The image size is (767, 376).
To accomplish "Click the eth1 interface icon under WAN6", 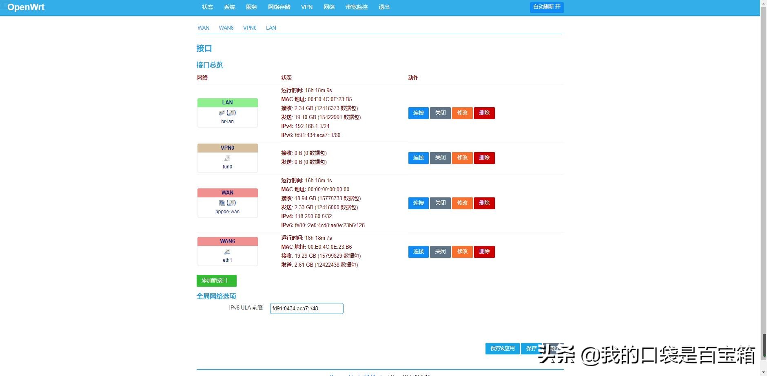I will [x=227, y=252].
